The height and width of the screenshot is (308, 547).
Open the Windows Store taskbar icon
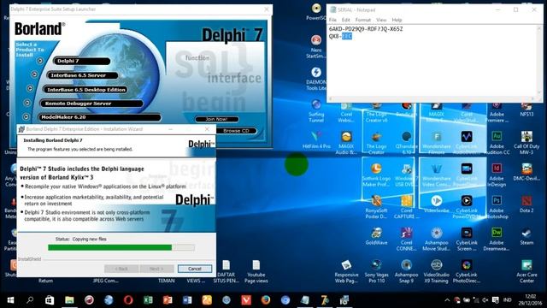click(x=50, y=300)
